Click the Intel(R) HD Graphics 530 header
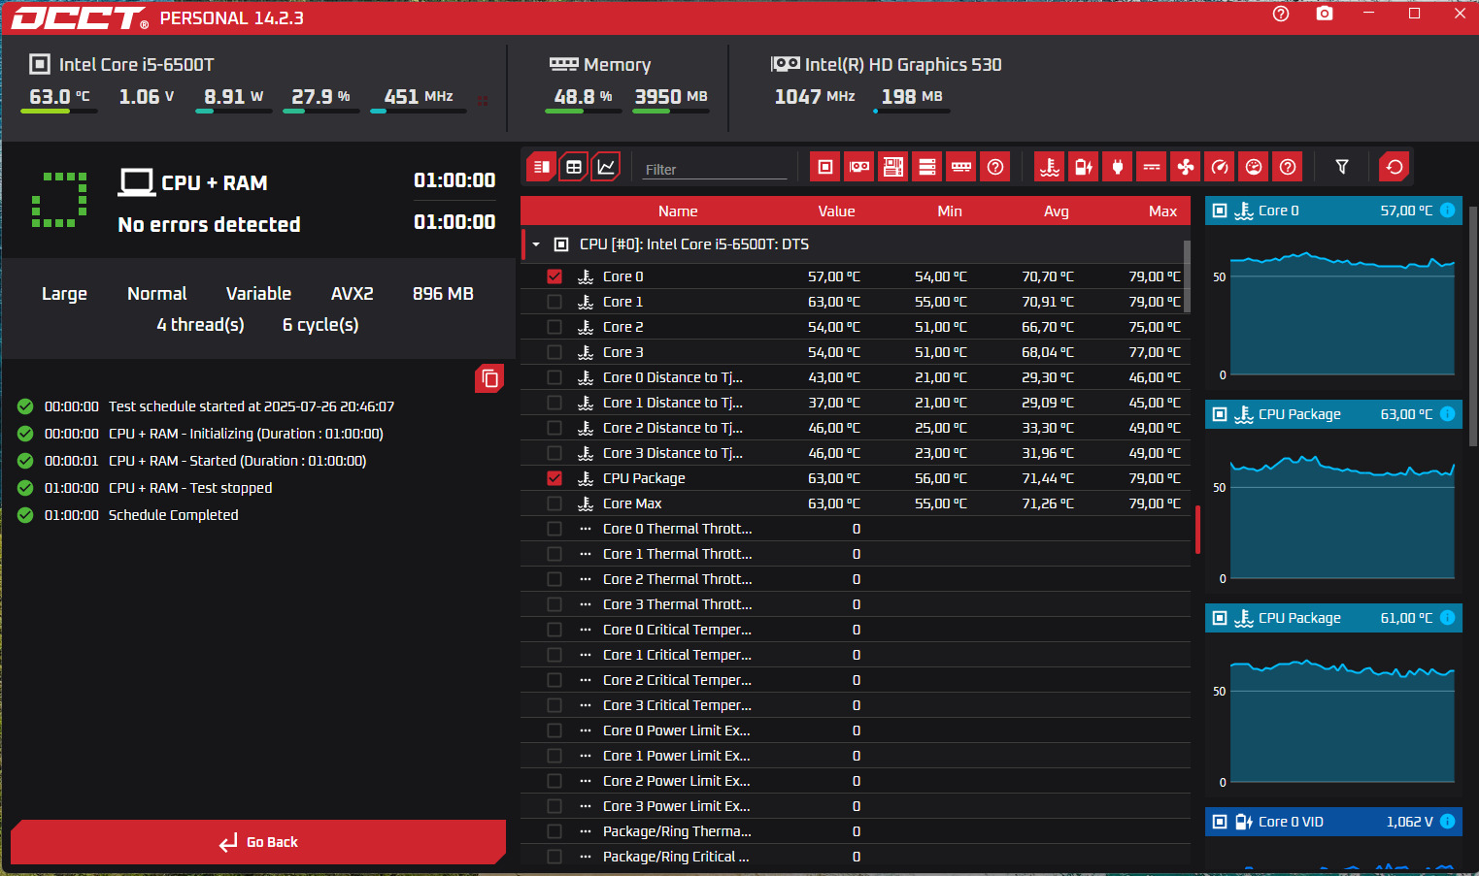Image resolution: width=1479 pixels, height=876 pixels. 903,65
